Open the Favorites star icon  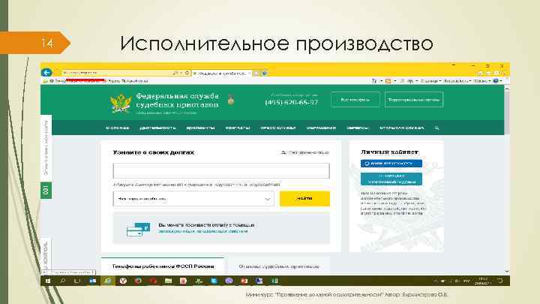click(x=488, y=73)
